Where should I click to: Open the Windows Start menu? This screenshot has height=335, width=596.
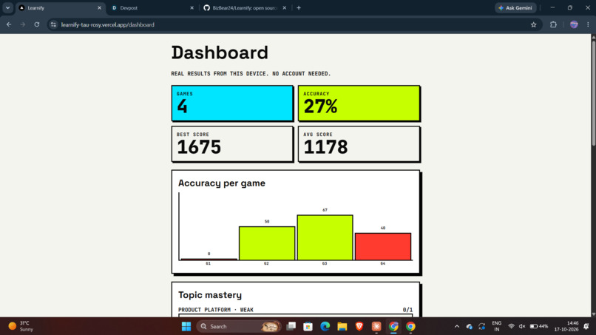tap(186, 326)
